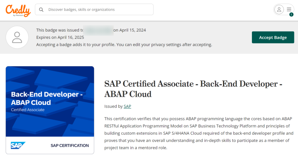Click the recipient profile avatar placeholder
The width and height of the screenshot is (298, 159).
point(17,37)
